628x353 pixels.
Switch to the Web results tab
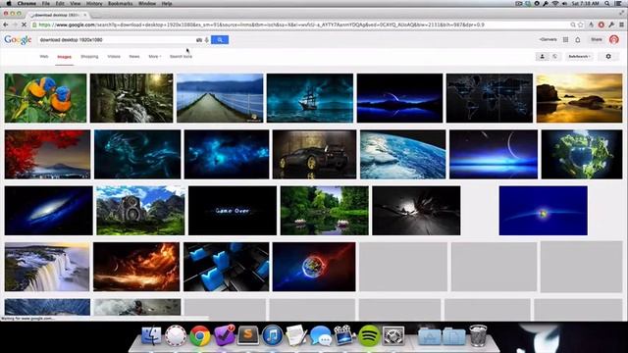click(x=44, y=57)
